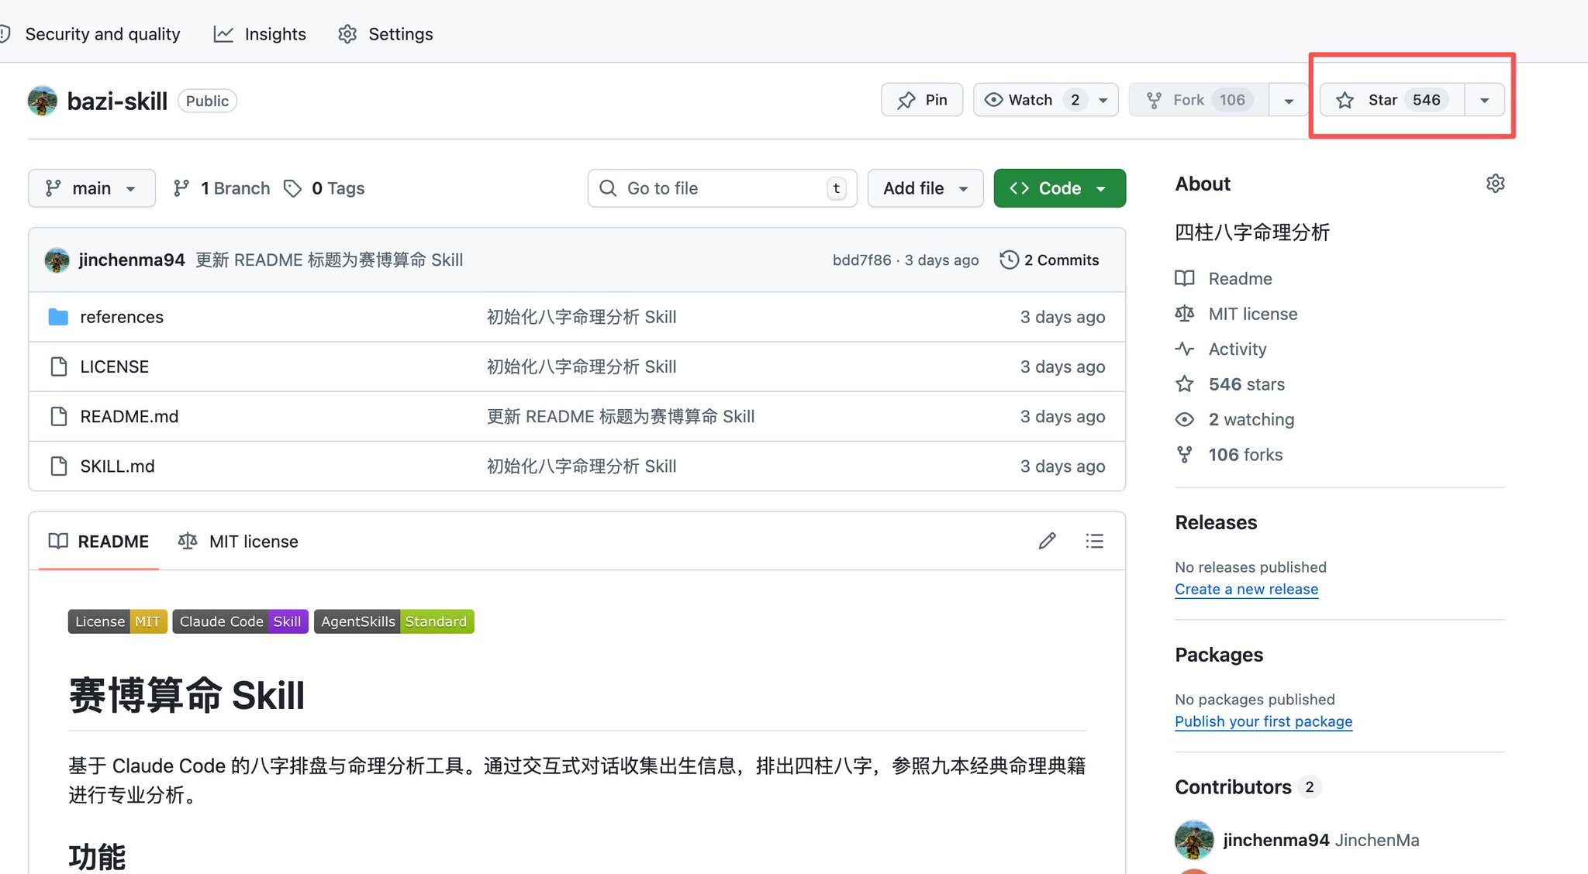The image size is (1588, 874).
Task: Edit README with the pencil icon
Action: pos(1047,541)
